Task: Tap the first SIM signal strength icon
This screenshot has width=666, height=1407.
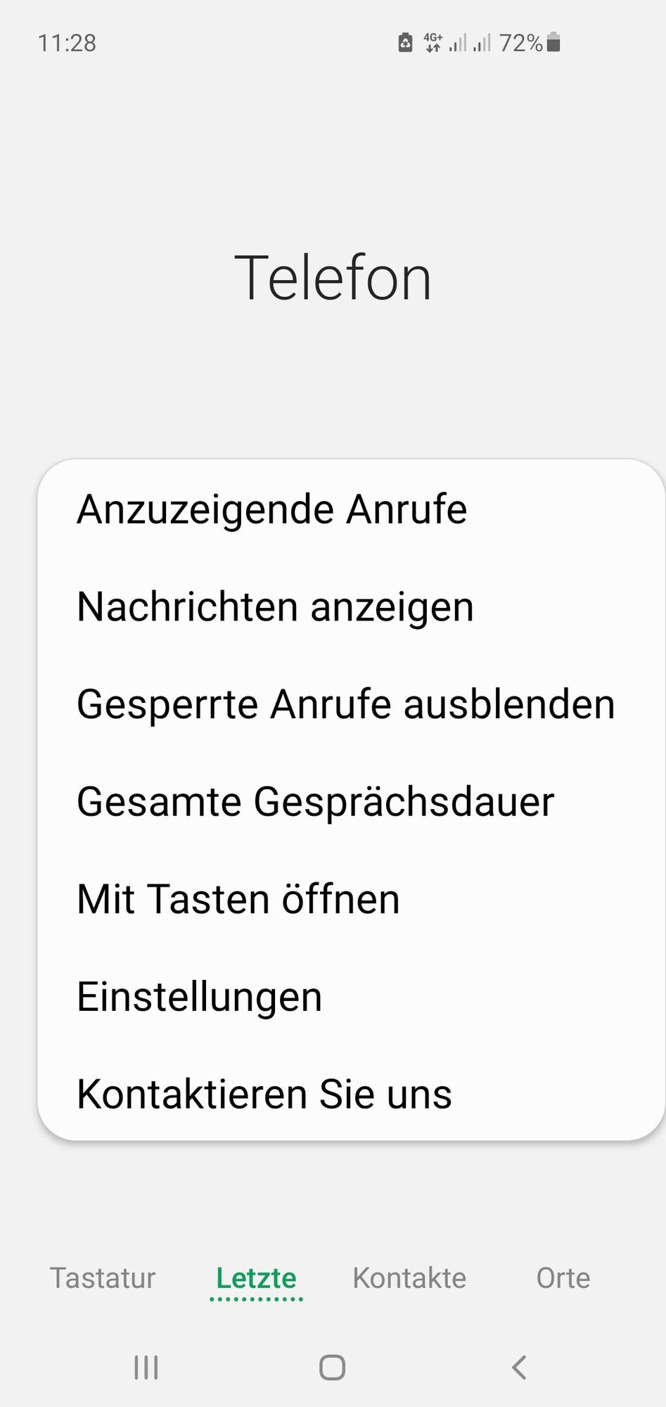Action: coord(458,43)
